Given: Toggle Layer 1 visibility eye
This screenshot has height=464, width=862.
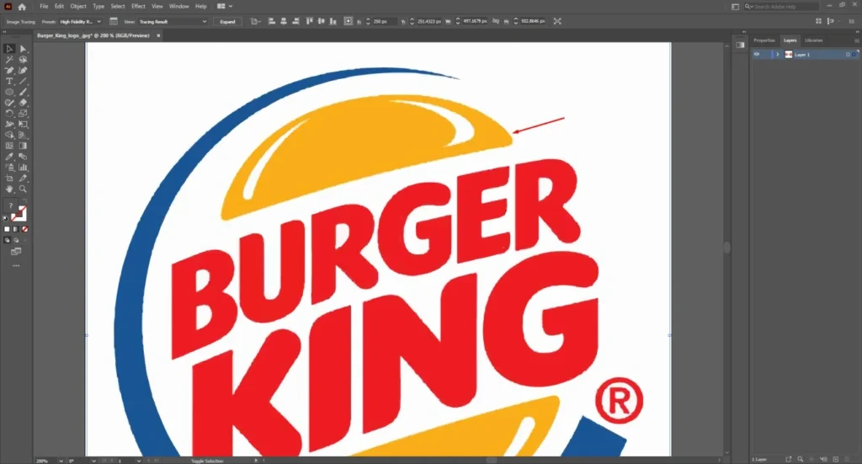Looking at the screenshot, I should [x=757, y=55].
